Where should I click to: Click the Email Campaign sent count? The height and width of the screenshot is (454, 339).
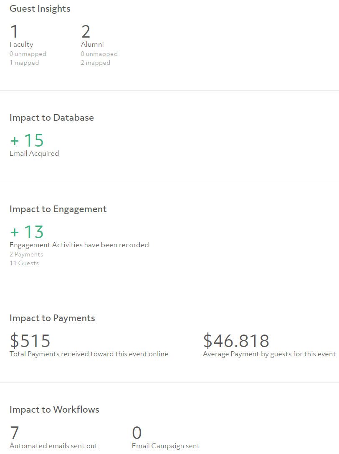tap(137, 433)
